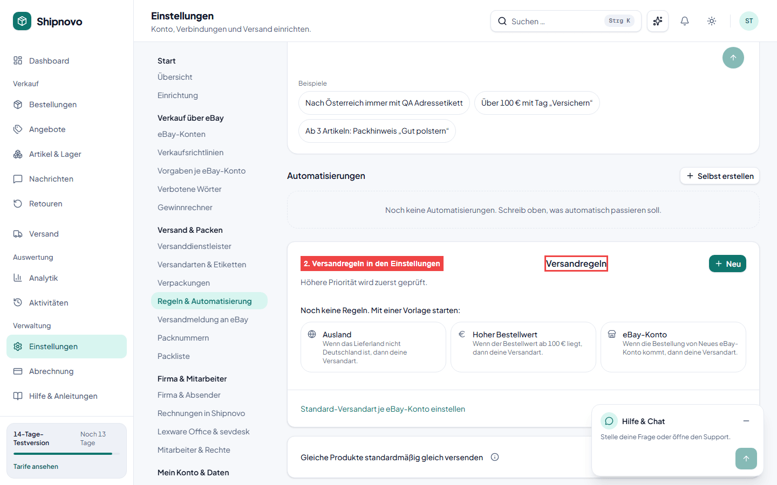Viewport: 777px width, 485px height.
Task: Toggle the light/dark theme sun icon
Action: (x=712, y=21)
